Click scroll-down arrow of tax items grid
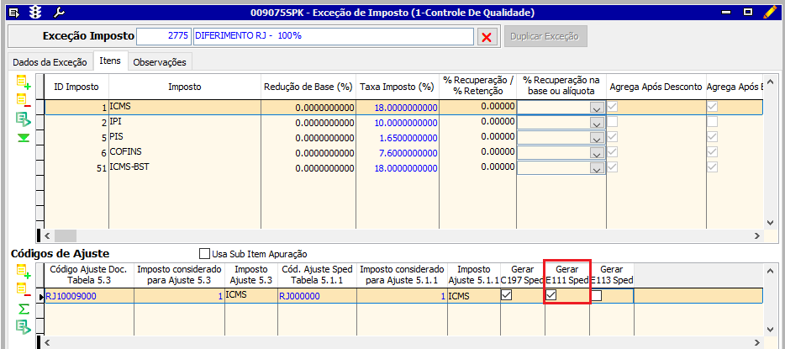This screenshot has height=349, width=785. tap(770, 222)
